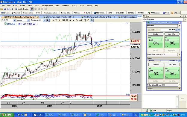Screen dimensions: 187x117
Task: Click the eraser tool in chart toolbar
Action: point(81,20)
